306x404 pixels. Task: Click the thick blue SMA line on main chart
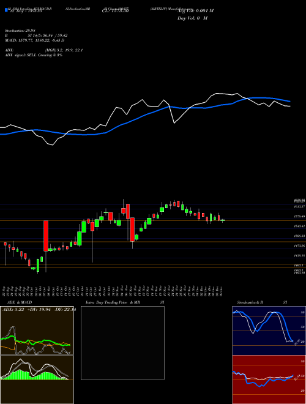144,115
